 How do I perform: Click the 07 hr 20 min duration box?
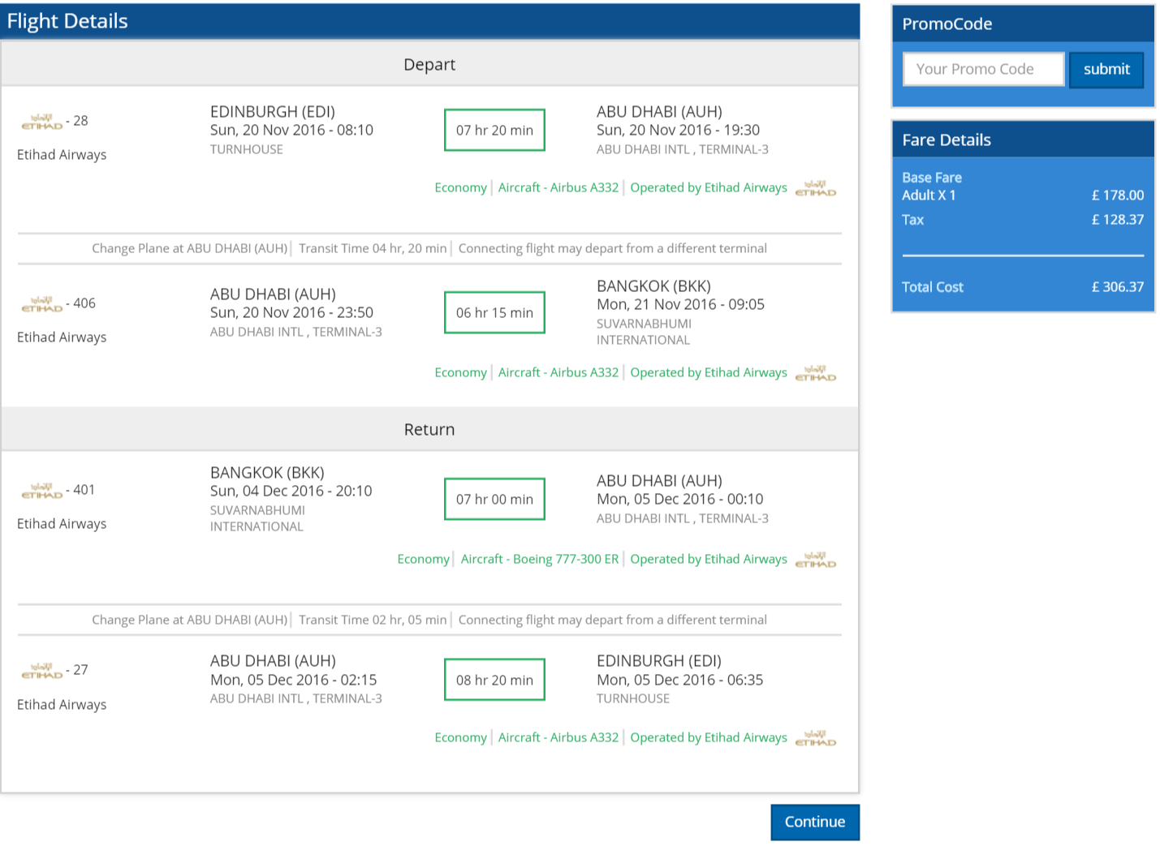pyautogui.click(x=494, y=130)
